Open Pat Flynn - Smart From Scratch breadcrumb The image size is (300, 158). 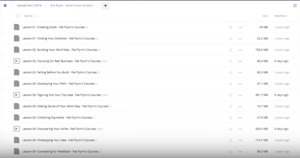pos(71,5)
